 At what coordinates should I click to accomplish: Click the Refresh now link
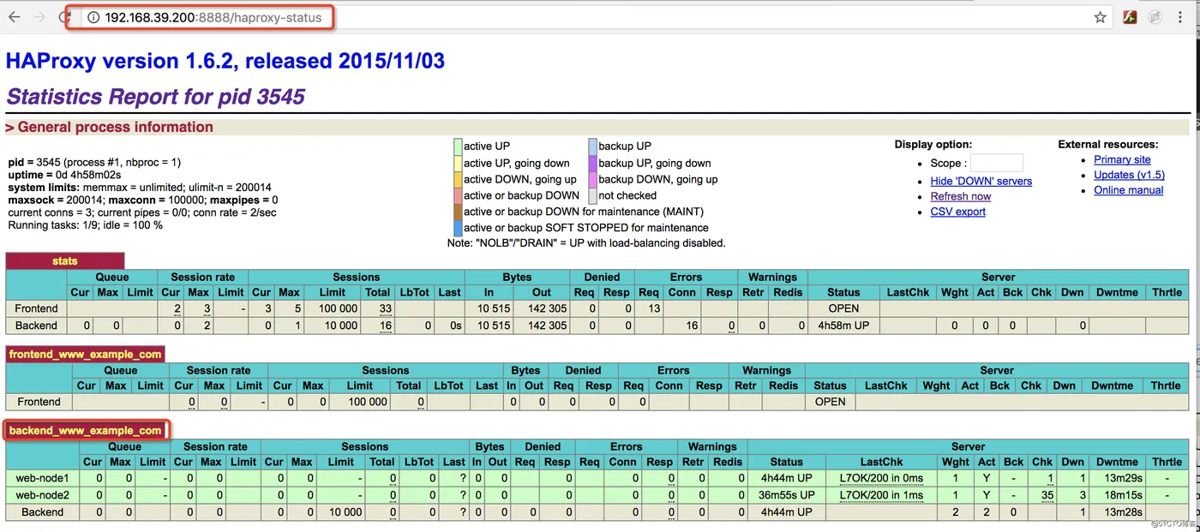(960, 196)
